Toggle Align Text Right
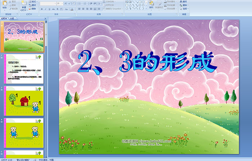252x161 pixels. [87, 9]
